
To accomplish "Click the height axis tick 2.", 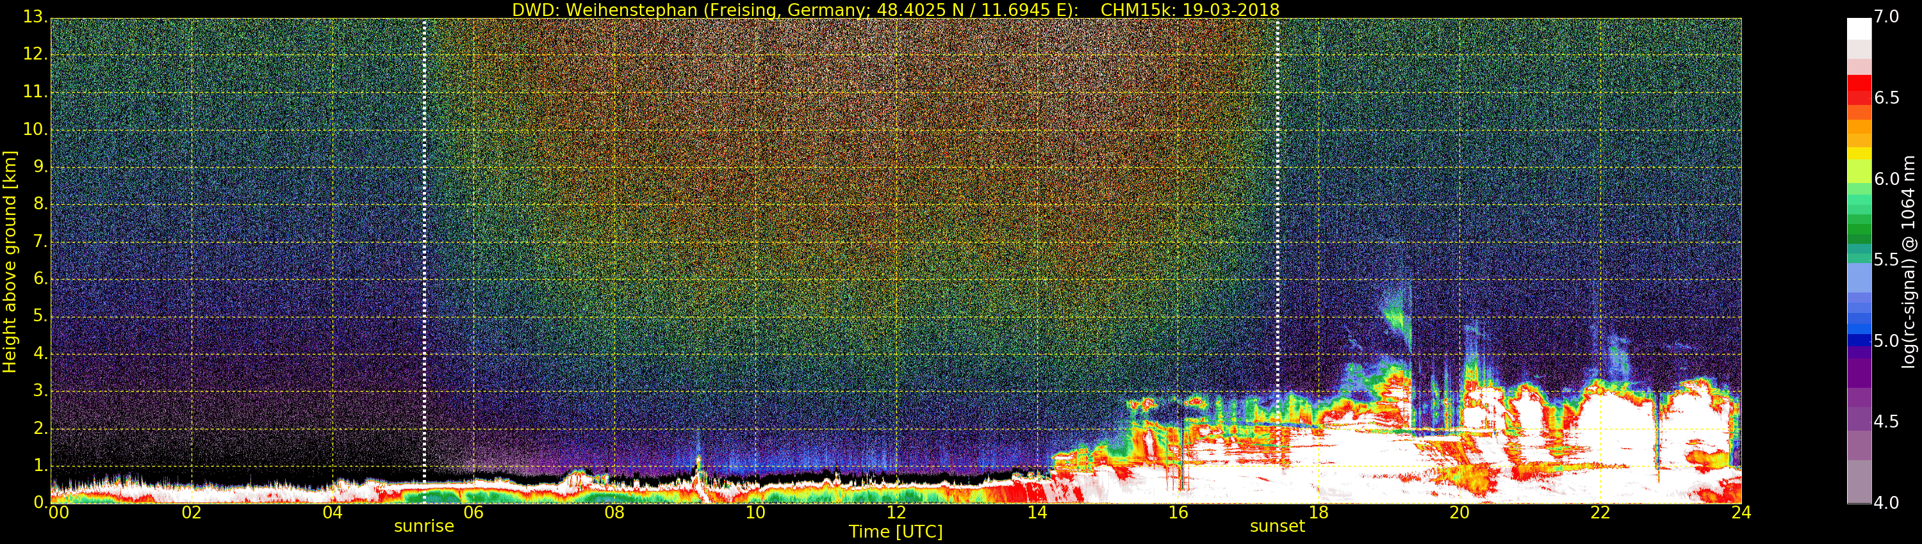I will tap(40, 428).
